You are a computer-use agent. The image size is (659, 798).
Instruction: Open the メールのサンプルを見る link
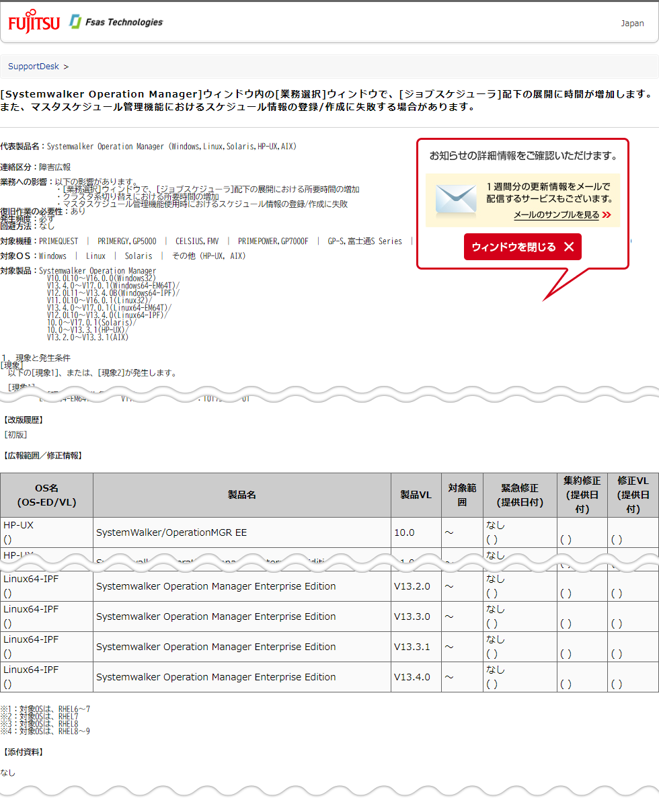click(556, 214)
